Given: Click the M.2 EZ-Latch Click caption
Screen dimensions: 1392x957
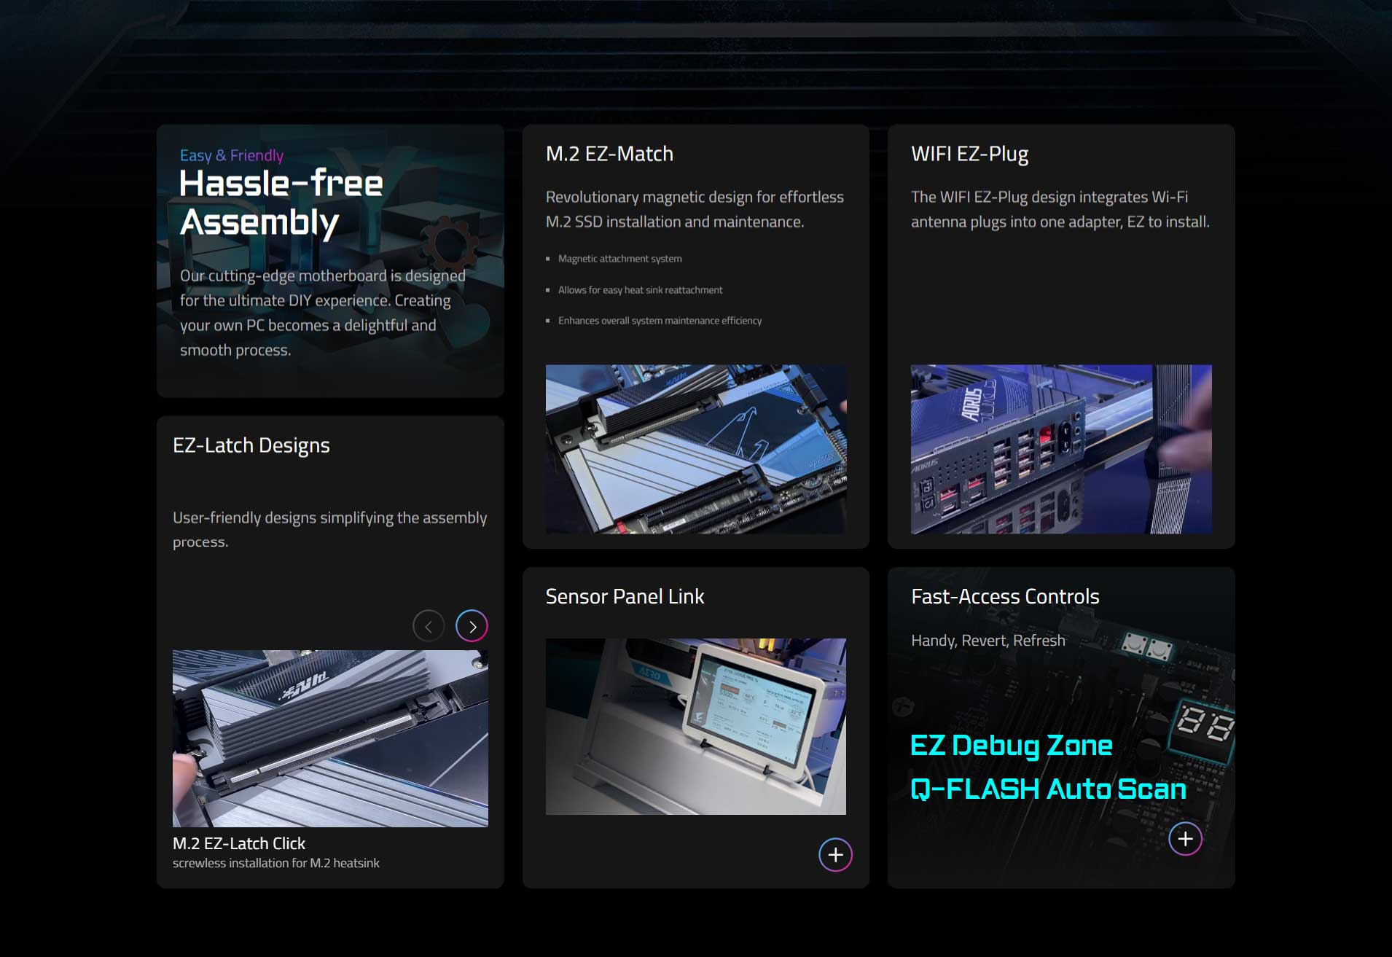Looking at the screenshot, I should [x=239, y=843].
